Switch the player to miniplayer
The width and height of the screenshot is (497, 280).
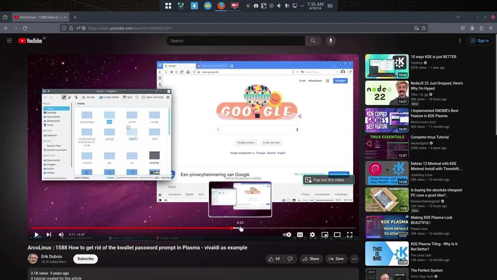[x=325, y=234]
